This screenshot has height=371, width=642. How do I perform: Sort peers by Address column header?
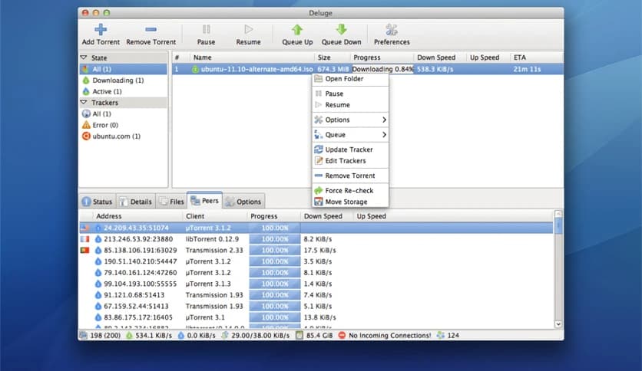click(x=137, y=216)
